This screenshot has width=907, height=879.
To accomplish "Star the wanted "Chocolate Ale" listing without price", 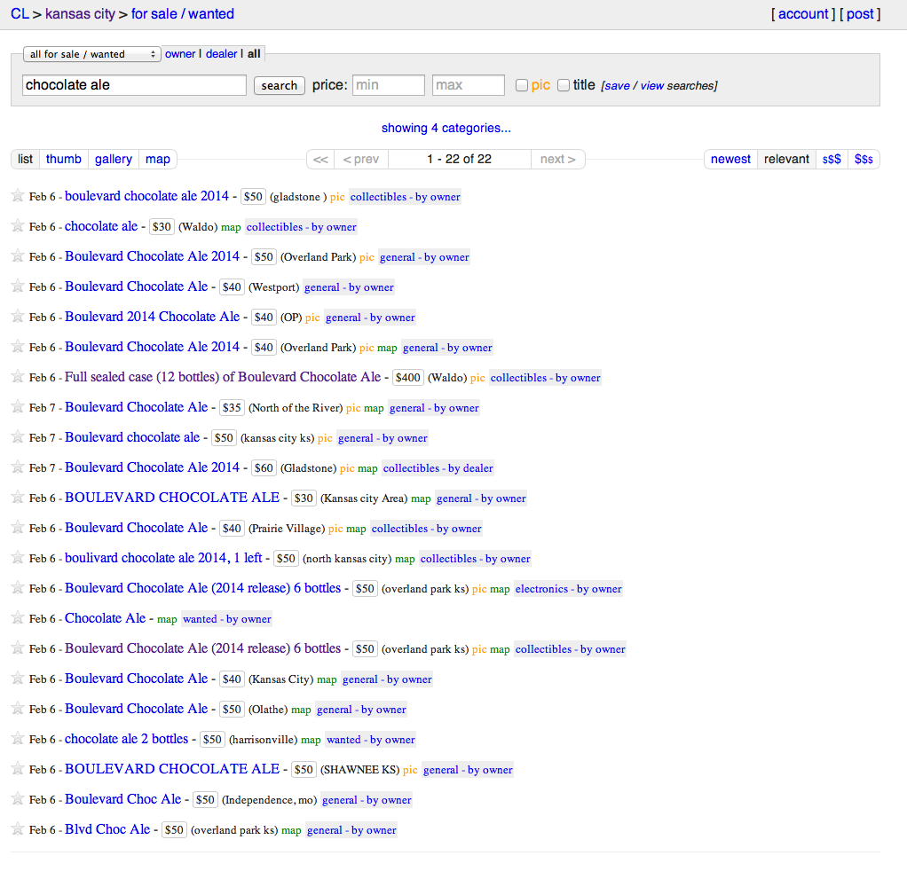I will point(18,618).
